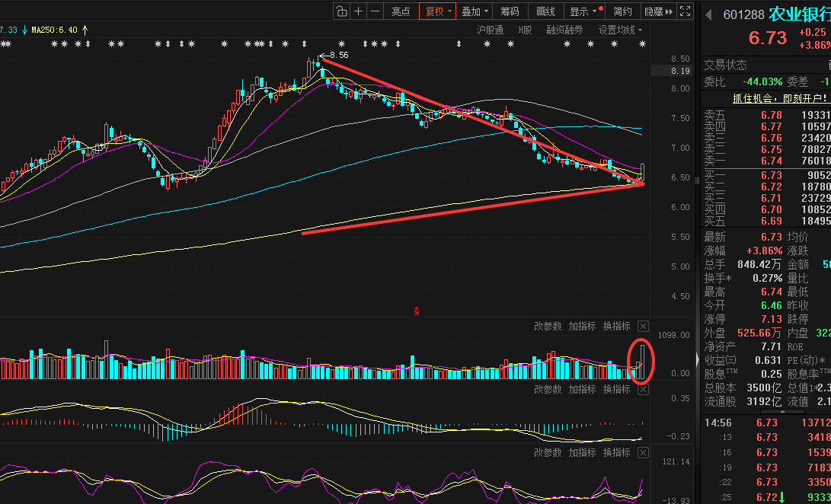The height and width of the screenshot is (504, 831).
Task: Open the 设置均线 moving average dropdown
Action: (x=620, y=30)
